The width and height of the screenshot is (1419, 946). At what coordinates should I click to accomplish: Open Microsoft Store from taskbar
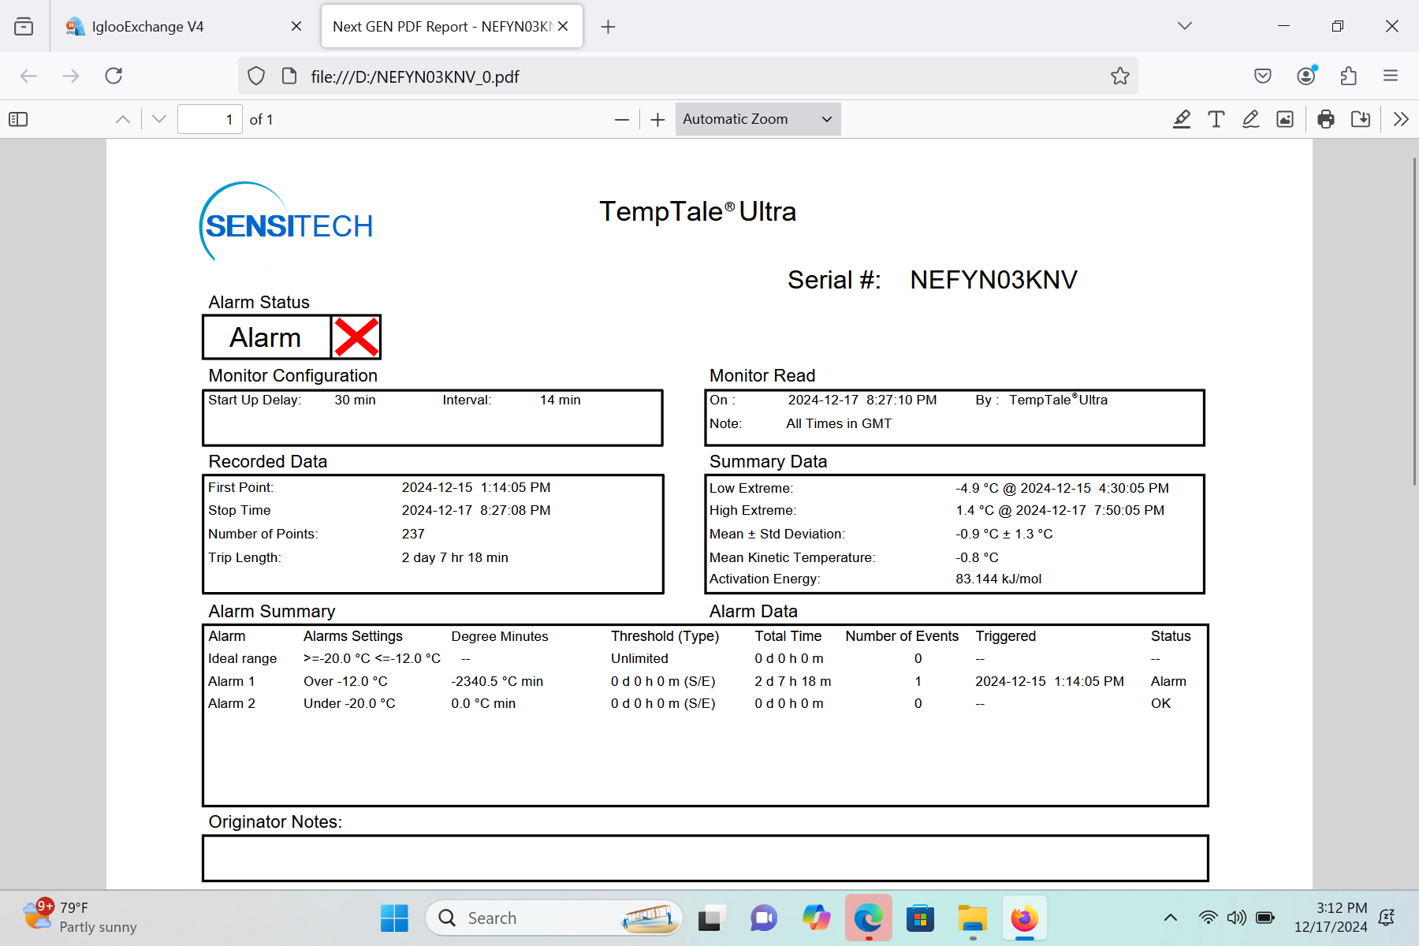920,918
